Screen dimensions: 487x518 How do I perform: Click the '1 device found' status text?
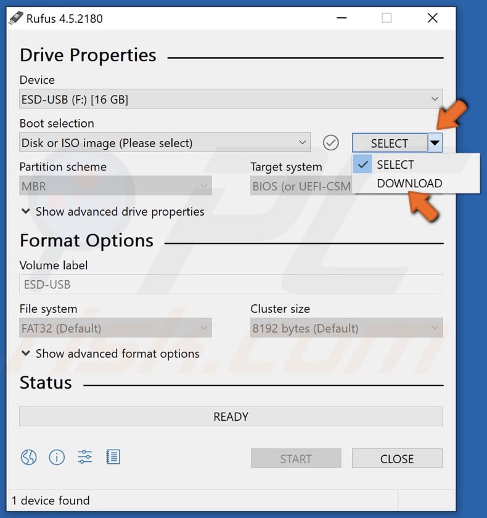(x=51, y=501)
